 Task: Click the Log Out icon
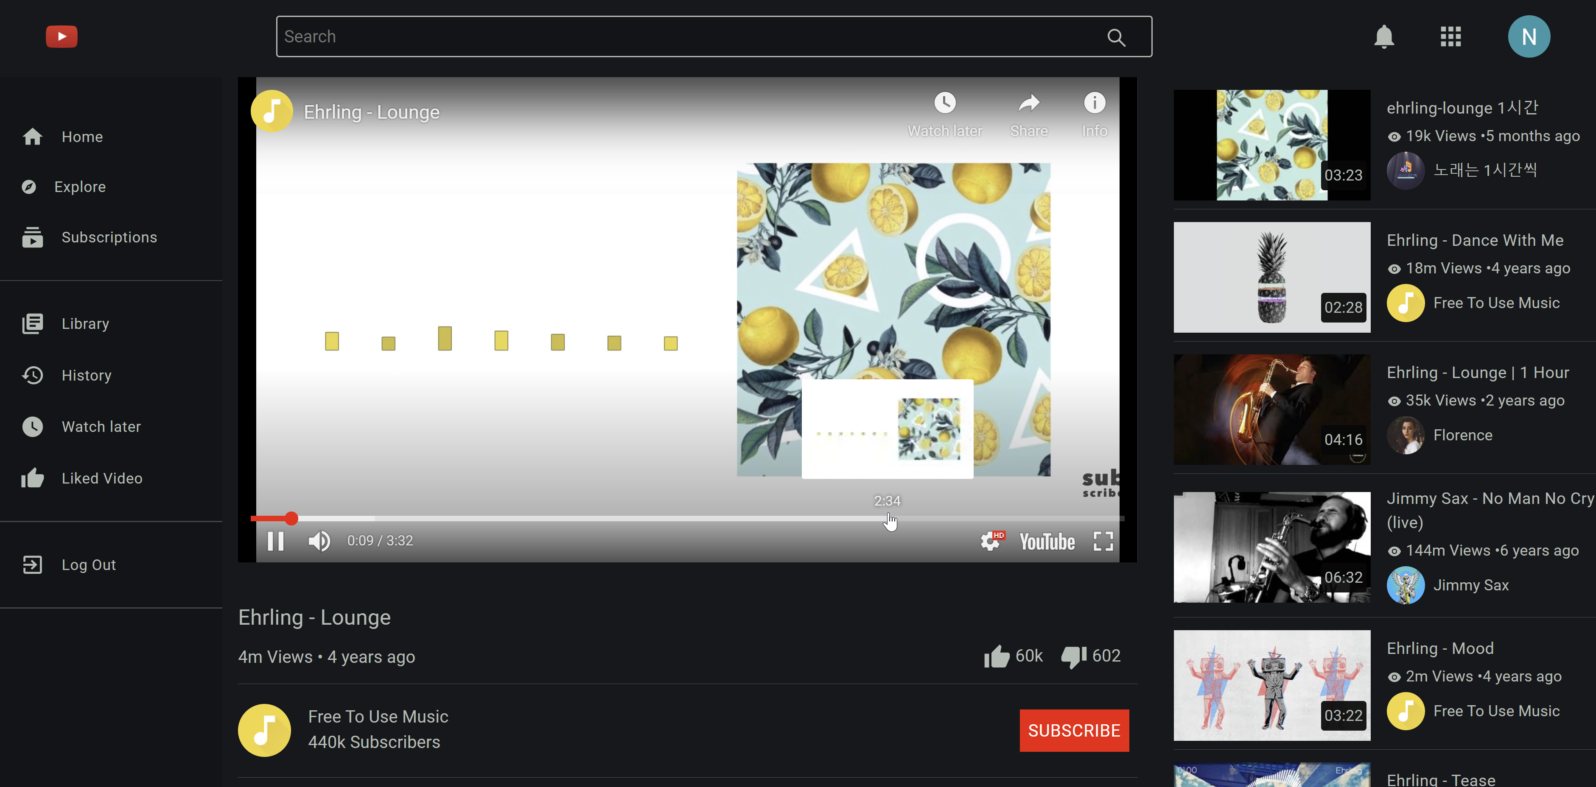[32, 564]
